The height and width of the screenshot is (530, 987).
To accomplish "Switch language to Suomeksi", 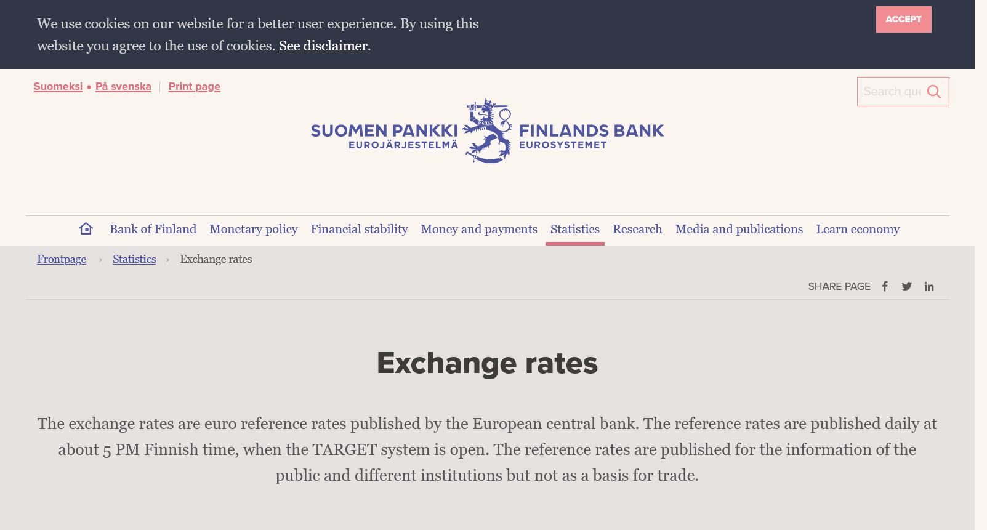I will [x=58, y=86].
